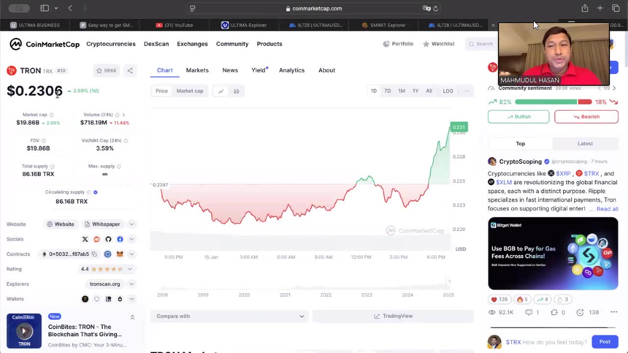Viewport: 628px width, 353px height.
Task: Click Read all on CryptoScoping post
Action: click(607, 209)
